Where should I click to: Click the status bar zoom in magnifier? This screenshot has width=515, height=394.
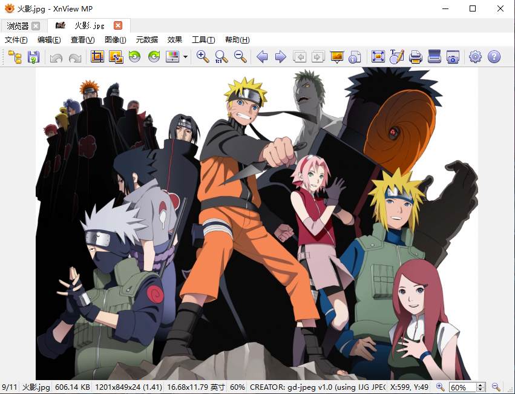click(x=440, y=387)
